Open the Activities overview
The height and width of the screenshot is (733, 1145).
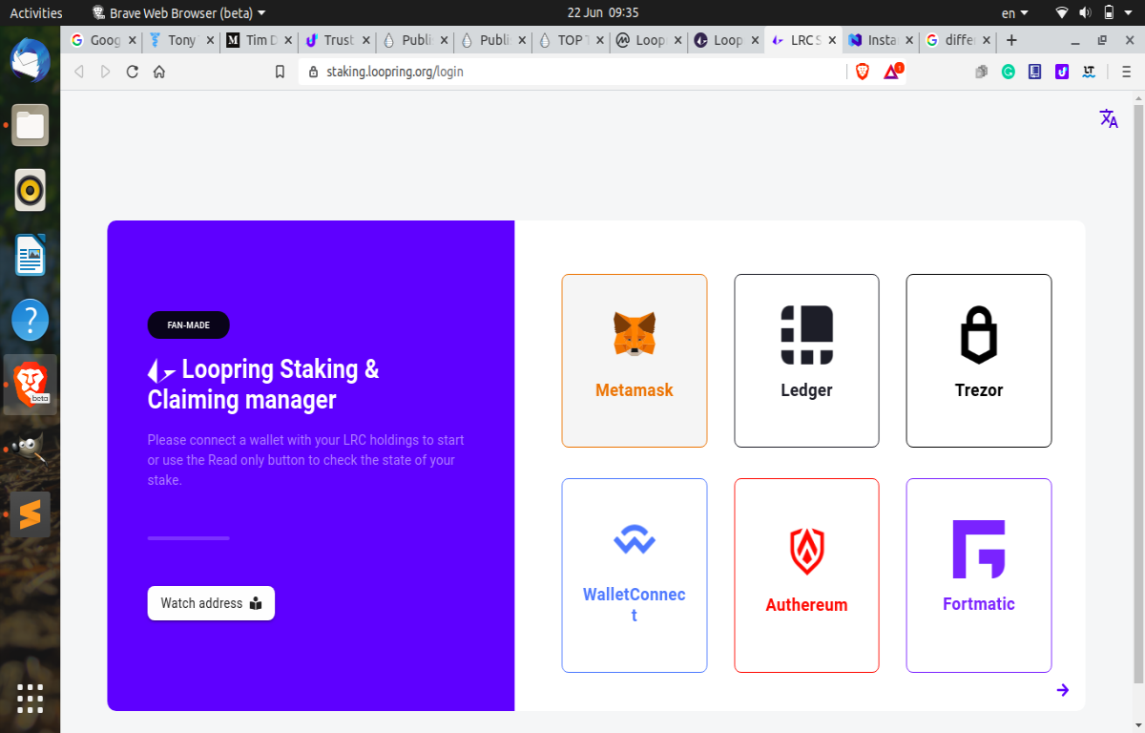coord(36,12)
